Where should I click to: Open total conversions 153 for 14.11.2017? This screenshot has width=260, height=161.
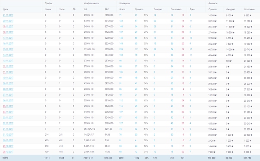click(x=121, y=55)
